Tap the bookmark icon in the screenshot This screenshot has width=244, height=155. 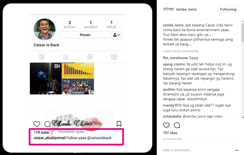point(119,124)
